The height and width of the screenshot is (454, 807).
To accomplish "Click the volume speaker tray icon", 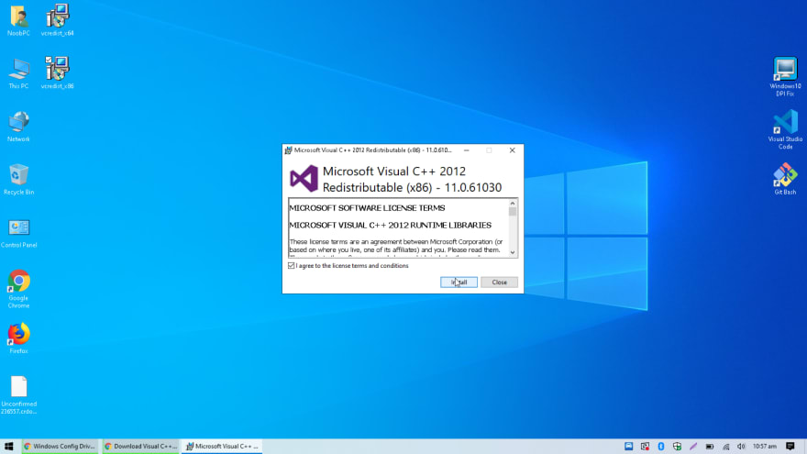I will [x=741, y=447].
